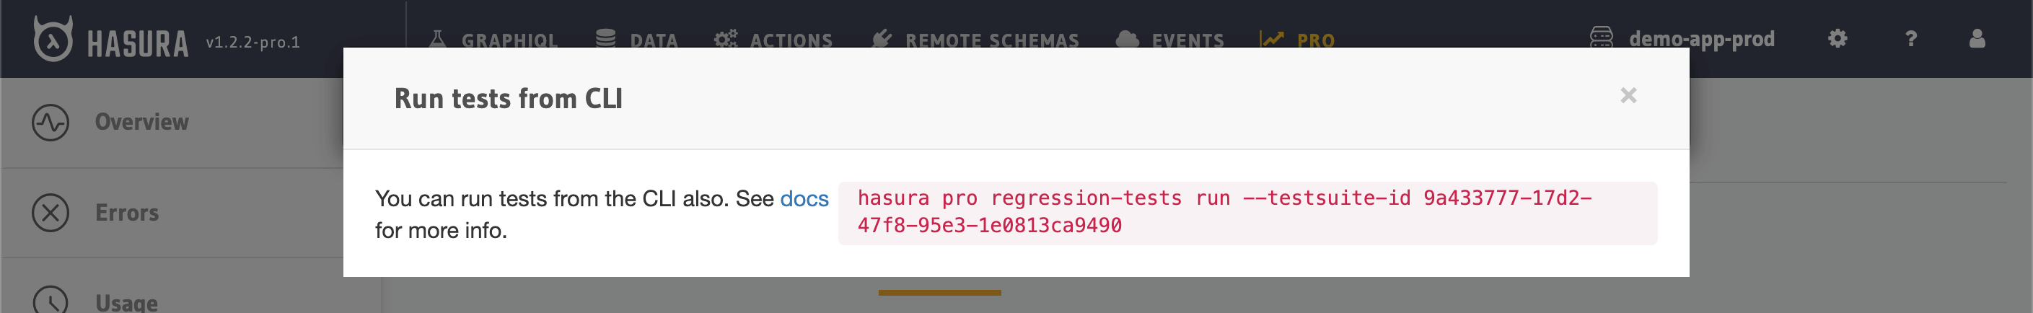Click the Data database icon
This screenshot has width=2033, height=313.
pyautogui.click(x=605, y=39)
